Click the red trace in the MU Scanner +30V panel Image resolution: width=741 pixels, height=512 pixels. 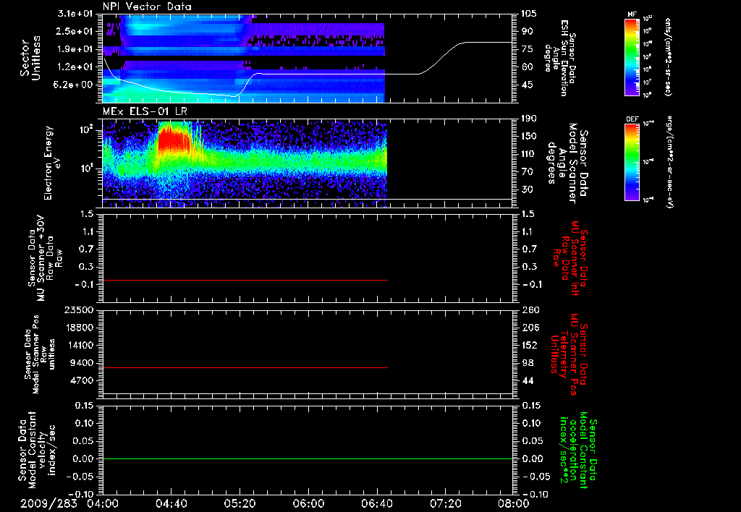[245, 280]
